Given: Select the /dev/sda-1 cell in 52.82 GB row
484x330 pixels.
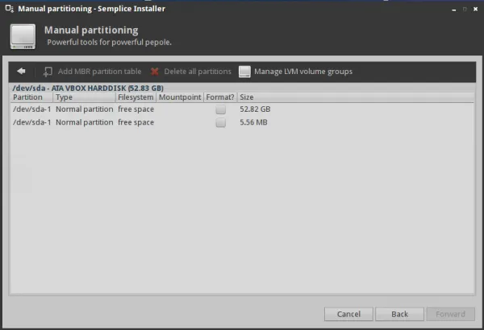Looking at the screenshot, I should coord(31,109).
